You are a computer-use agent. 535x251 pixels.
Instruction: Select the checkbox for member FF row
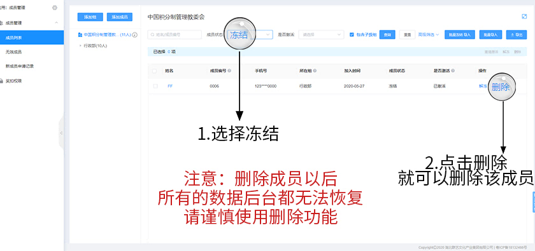[x=155, y=86]
